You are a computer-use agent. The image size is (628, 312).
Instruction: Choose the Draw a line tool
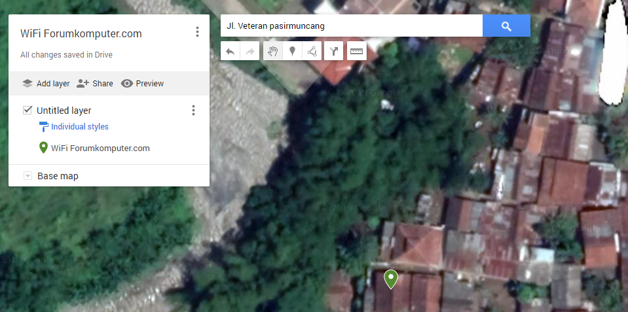click(312, 51)
